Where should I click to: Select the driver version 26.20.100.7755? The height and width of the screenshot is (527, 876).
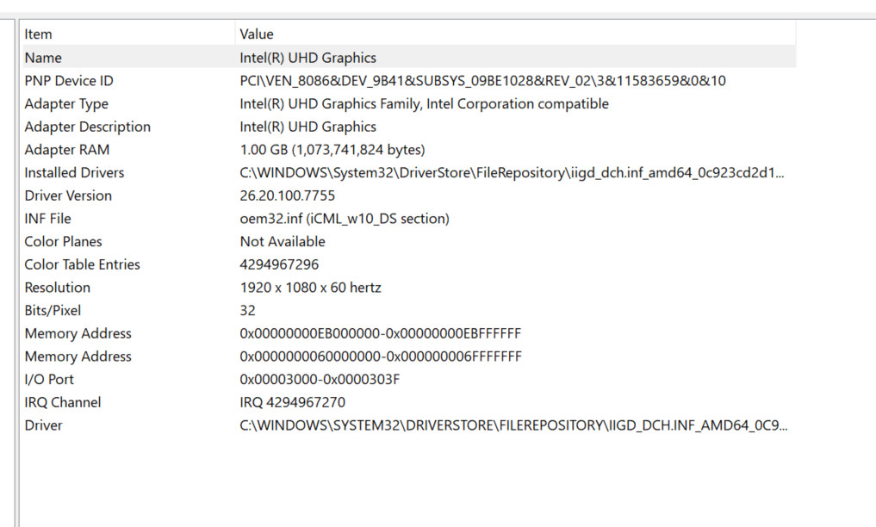pyautogui.click(x=287, y=195)
